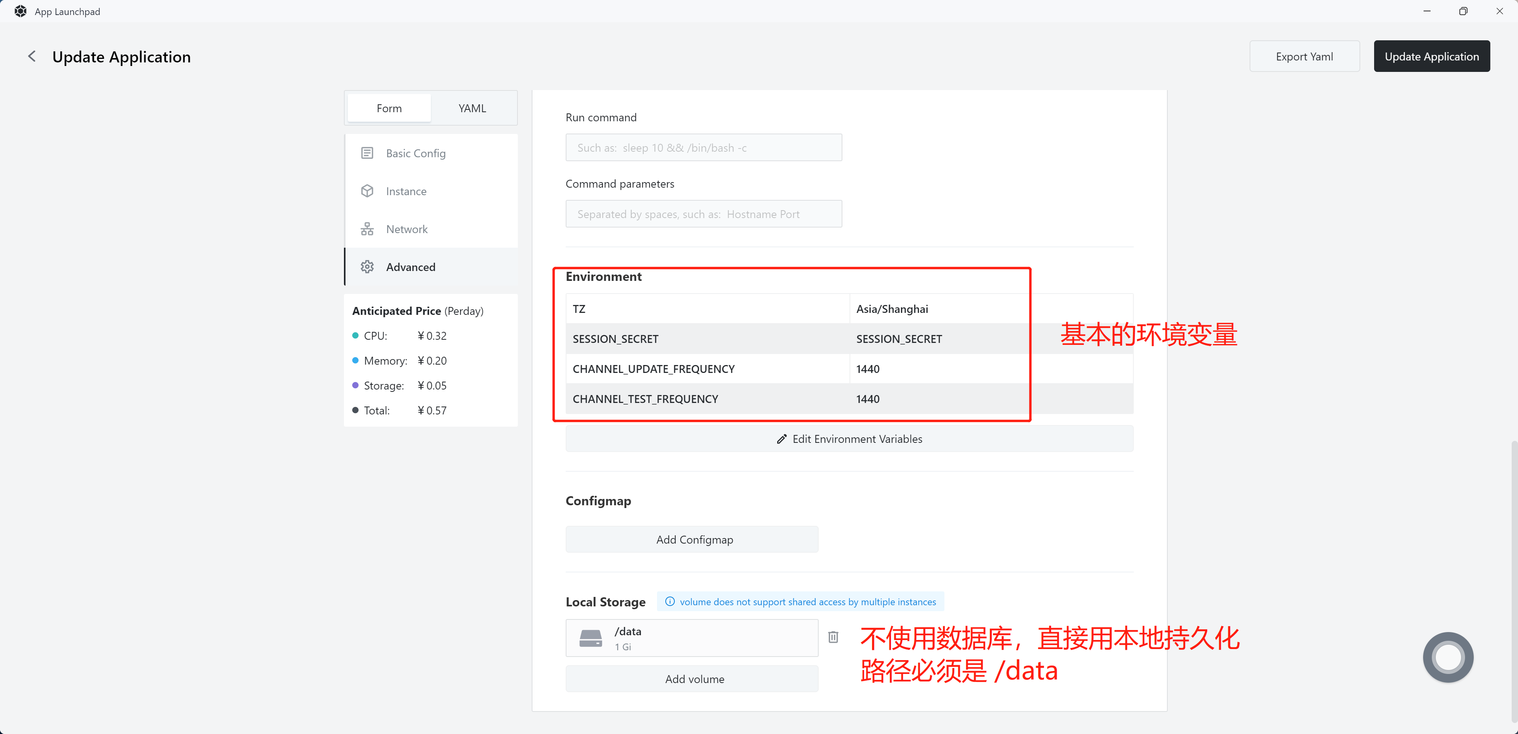This screenshot has width=1518, height=734.
Task: Click the info icon beside Local Storage
Action: pos(670,601)
